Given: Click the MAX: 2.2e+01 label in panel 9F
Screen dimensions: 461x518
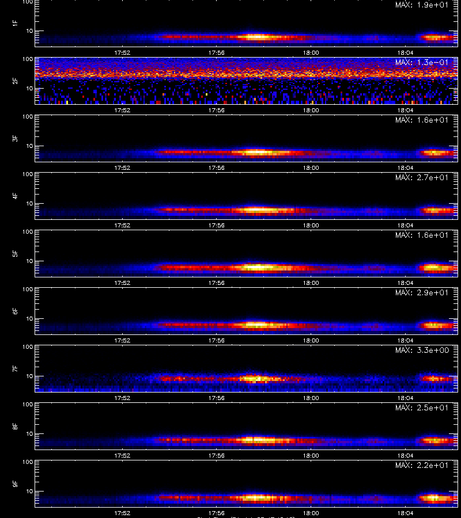Looking at the screenshot, I should (x=422, y=465).
